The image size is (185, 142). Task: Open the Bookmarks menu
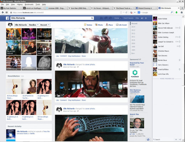point(29,4)
